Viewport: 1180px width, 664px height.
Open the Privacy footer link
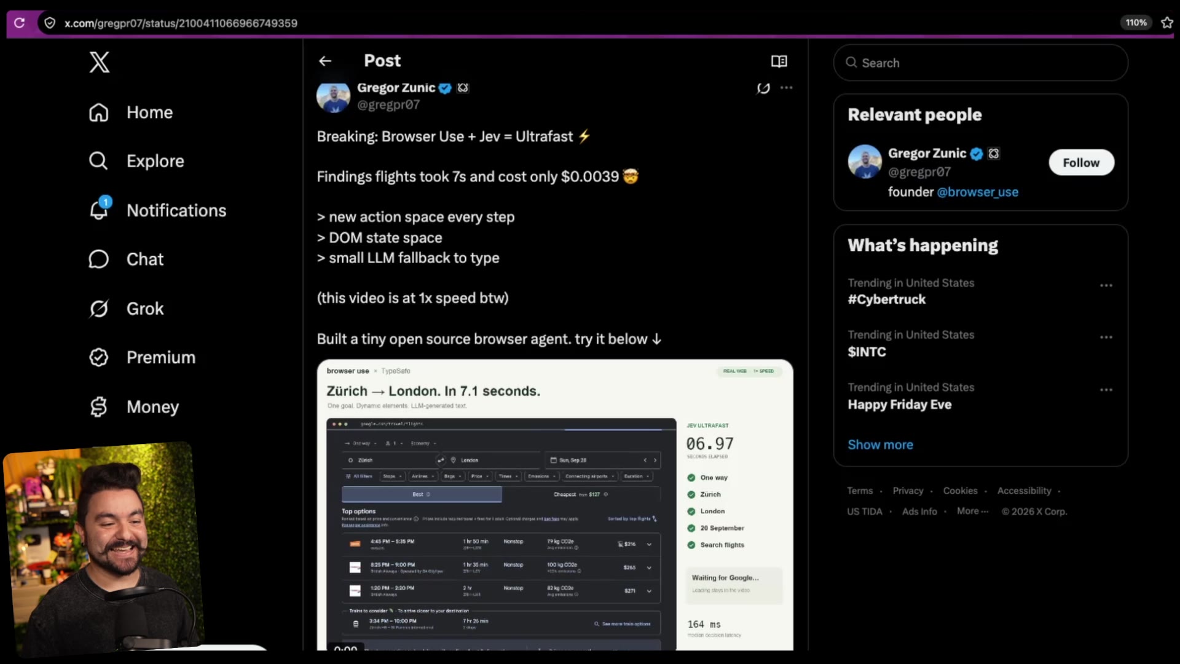point(908,491)
